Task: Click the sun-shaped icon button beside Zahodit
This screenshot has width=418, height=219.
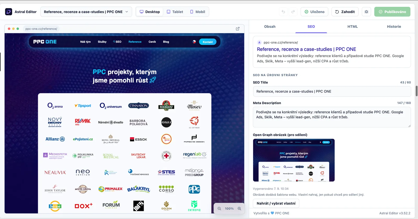Action: pyautogui.click(x=367, y=12)
